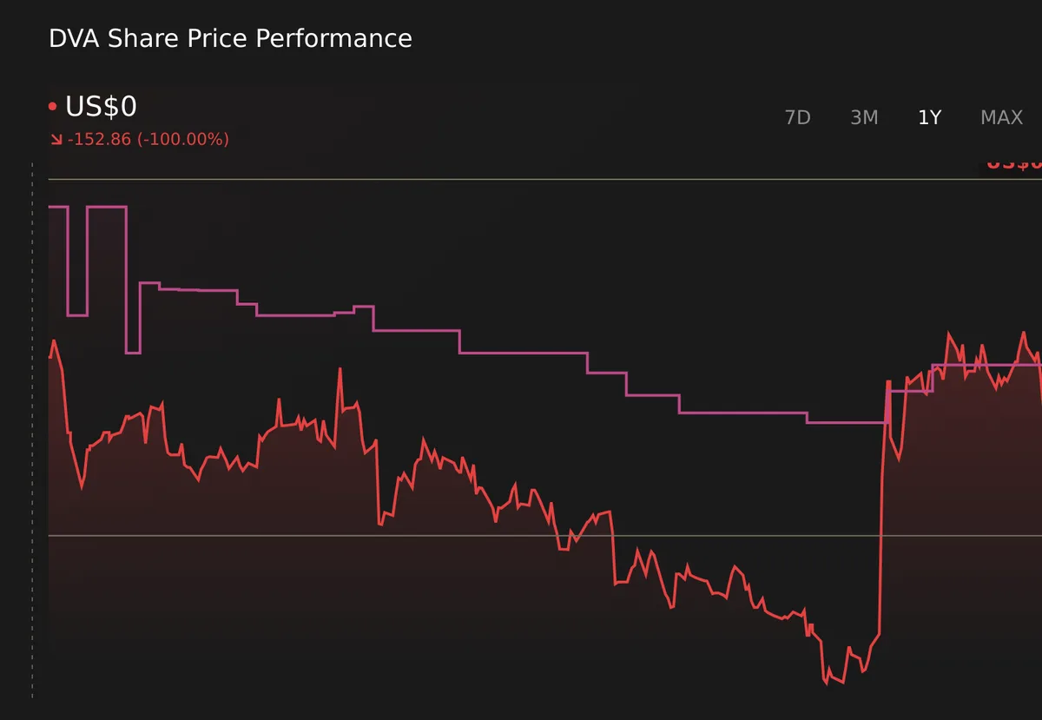Select the 3M time range
Image resolution: width=1042 pixels, height=720 pixels.
pos(864,118)
